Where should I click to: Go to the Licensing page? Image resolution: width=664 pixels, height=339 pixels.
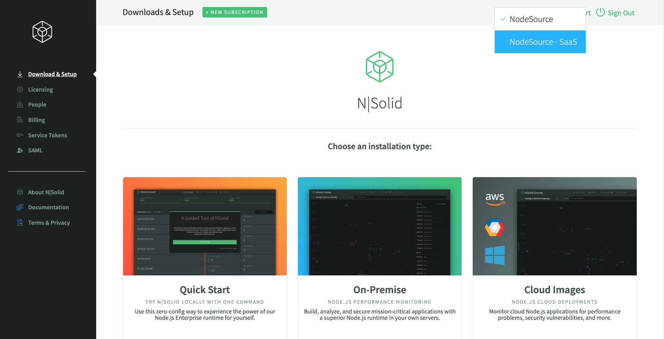point(41,89)
